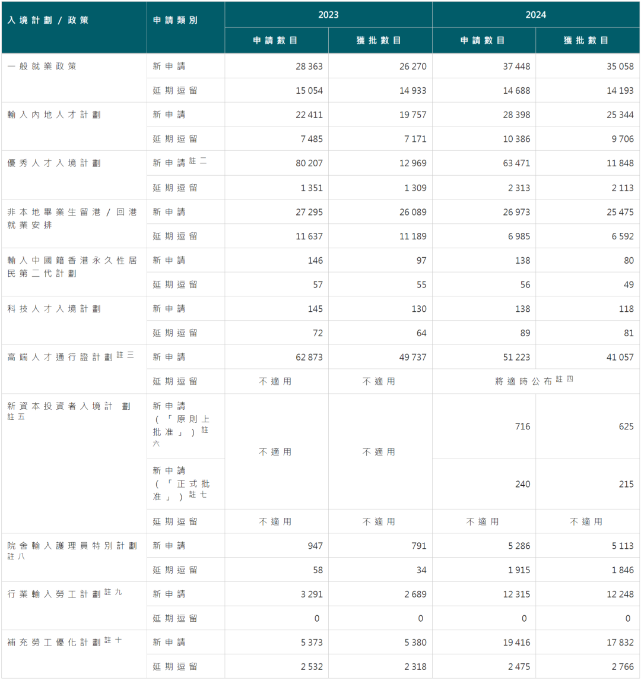Select the value 7 485

click(x=312, y=139)
